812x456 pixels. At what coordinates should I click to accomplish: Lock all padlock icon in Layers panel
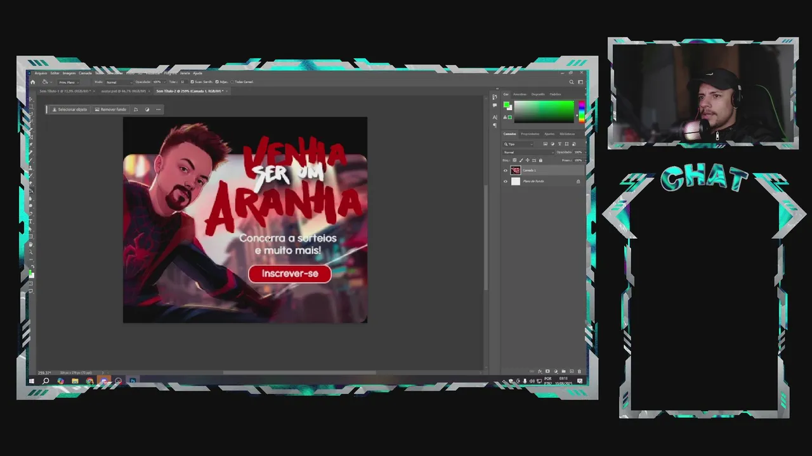pos(540,160)
